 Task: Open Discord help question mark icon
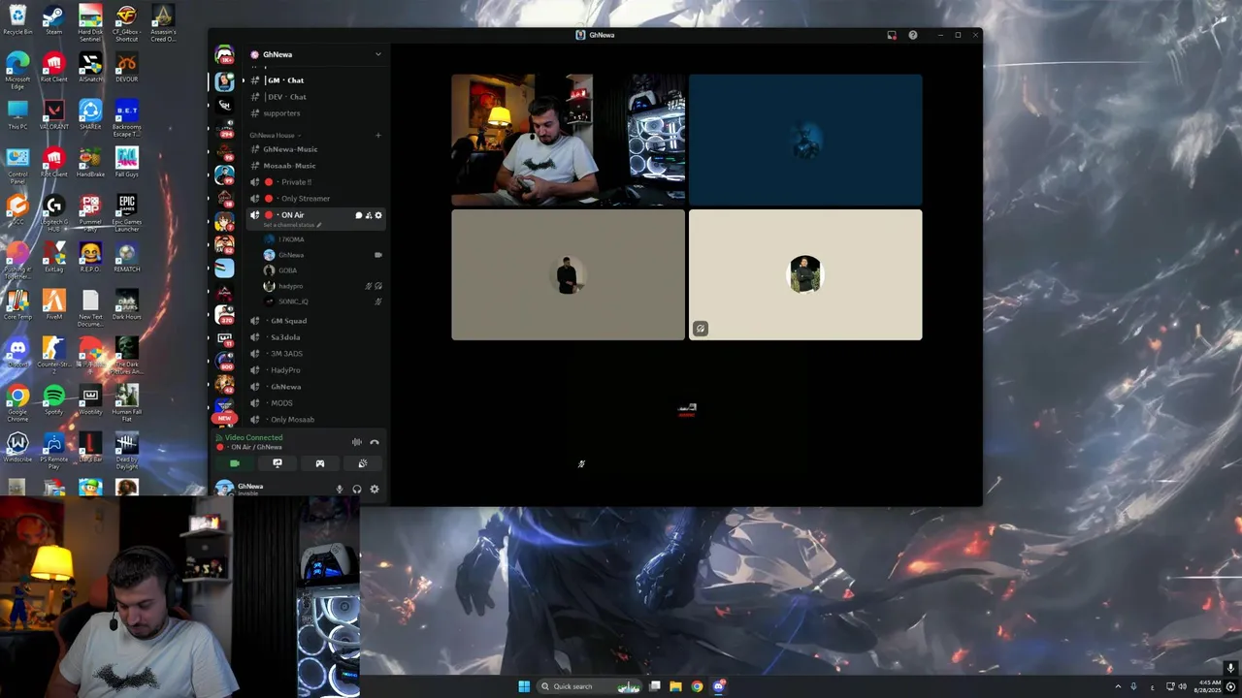(x=913, y=35)
